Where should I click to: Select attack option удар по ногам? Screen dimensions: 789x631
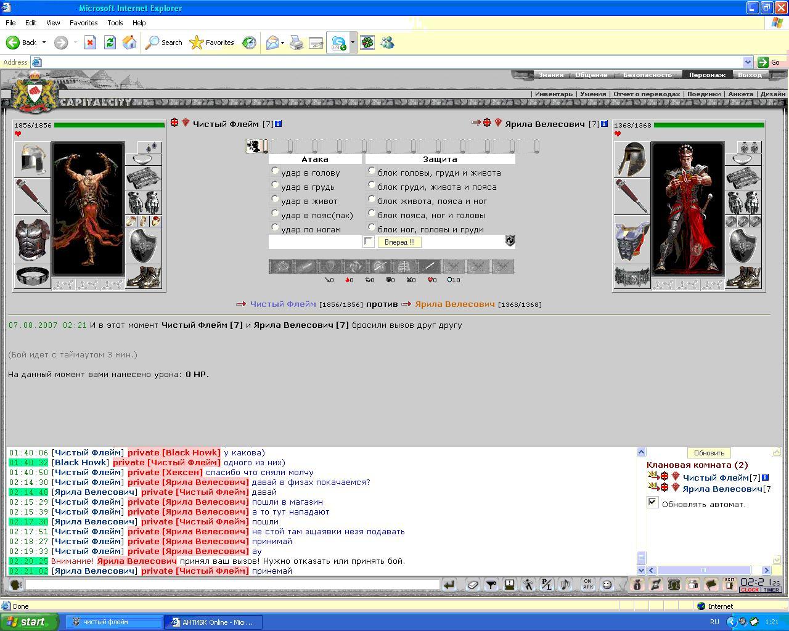275,227
